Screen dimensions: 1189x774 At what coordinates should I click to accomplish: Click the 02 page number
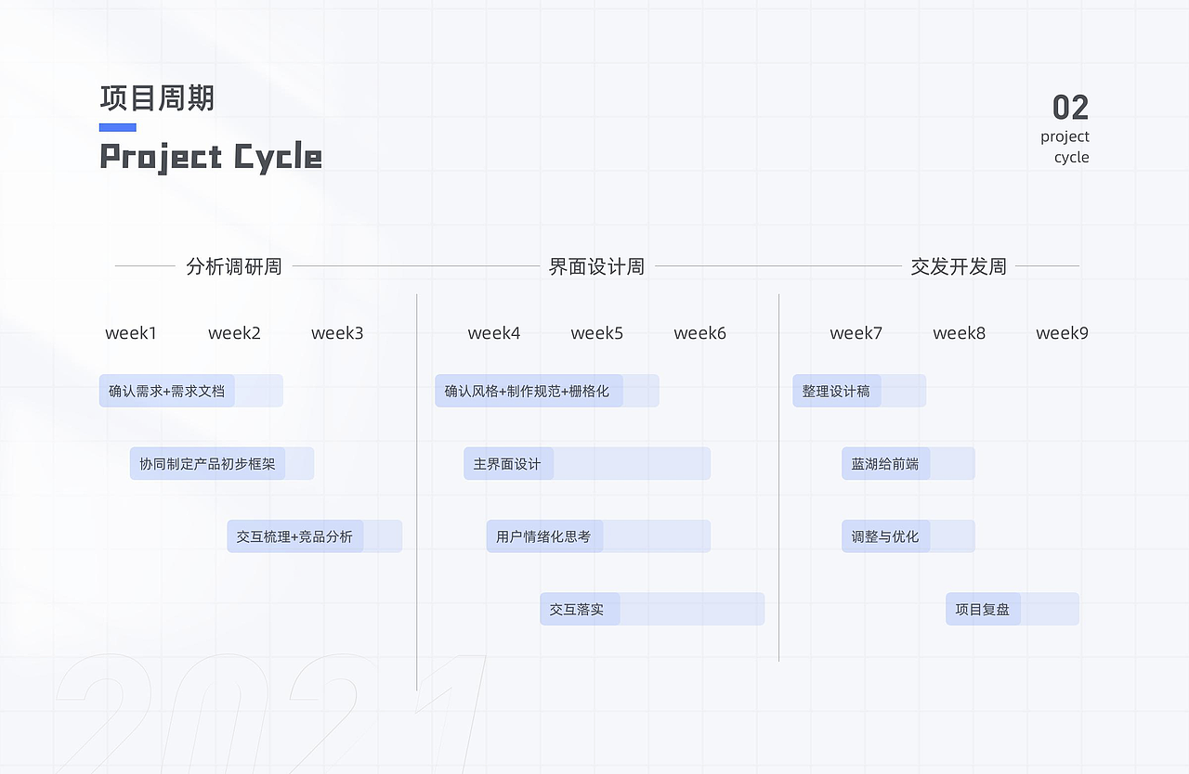pyautogui.click(x=1070, y=108)
